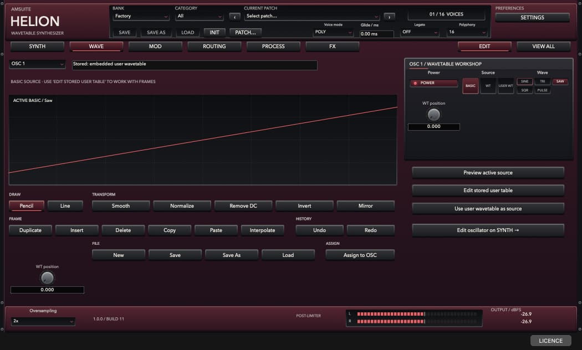
Task: Click the SAVE AS patch button
Action: pyautogui.click(x=156, y=33)
